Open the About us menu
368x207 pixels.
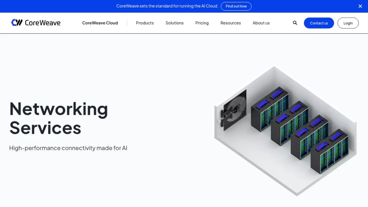coord(261,23)
